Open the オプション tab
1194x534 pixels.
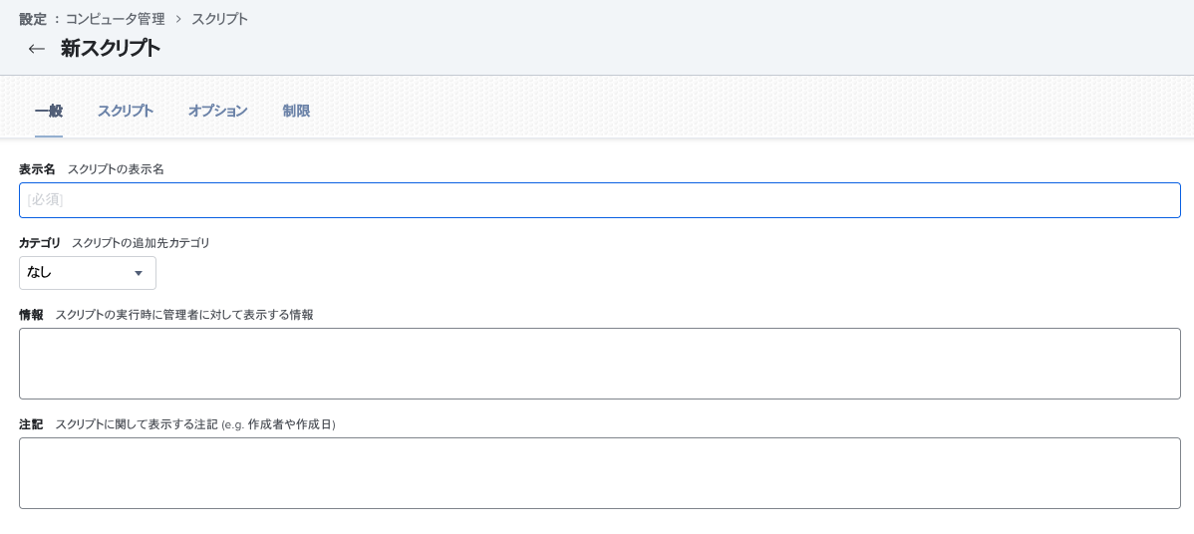217,111
